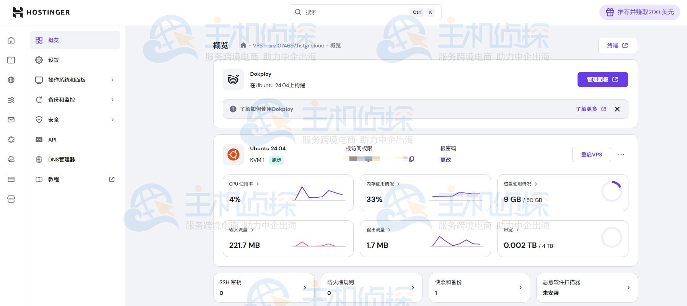Click the 跑步 running status badge
687x306 pixels.
click(x=276, y=160)
